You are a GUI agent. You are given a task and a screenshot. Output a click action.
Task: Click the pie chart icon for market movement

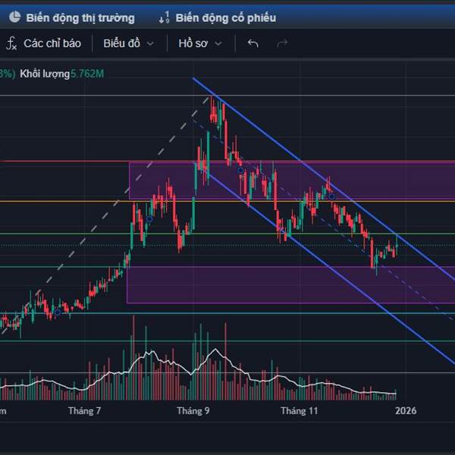tap(15, 17)
